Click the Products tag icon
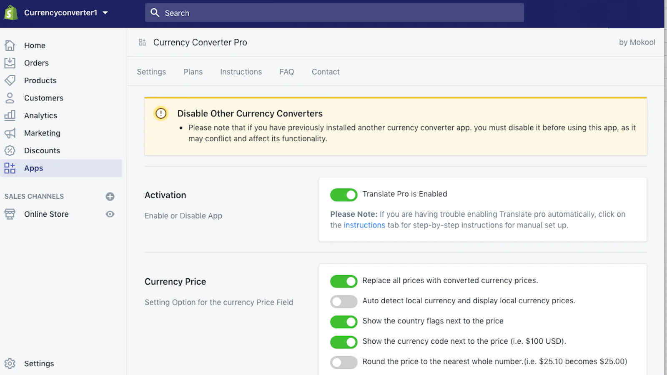667x375 pixels. (10, 80)
